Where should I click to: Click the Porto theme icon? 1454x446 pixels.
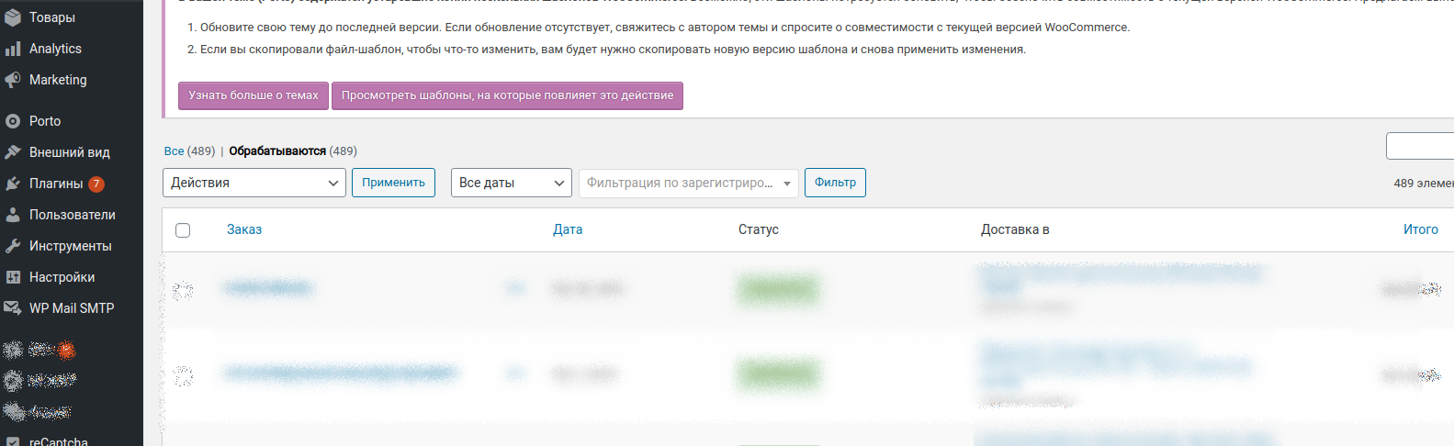(13, 121)
